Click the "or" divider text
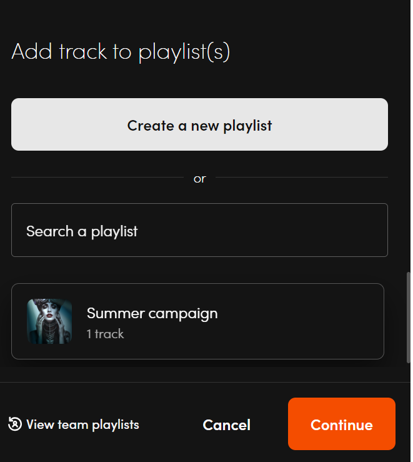413x462 pixels. click(x=199, y=179)
